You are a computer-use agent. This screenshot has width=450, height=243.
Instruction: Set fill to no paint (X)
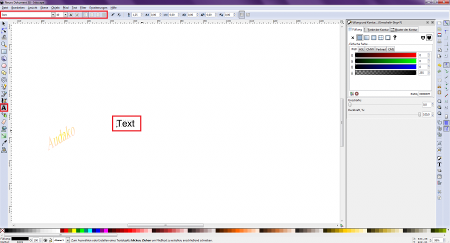pyautogui.click(x=352, y=37)
